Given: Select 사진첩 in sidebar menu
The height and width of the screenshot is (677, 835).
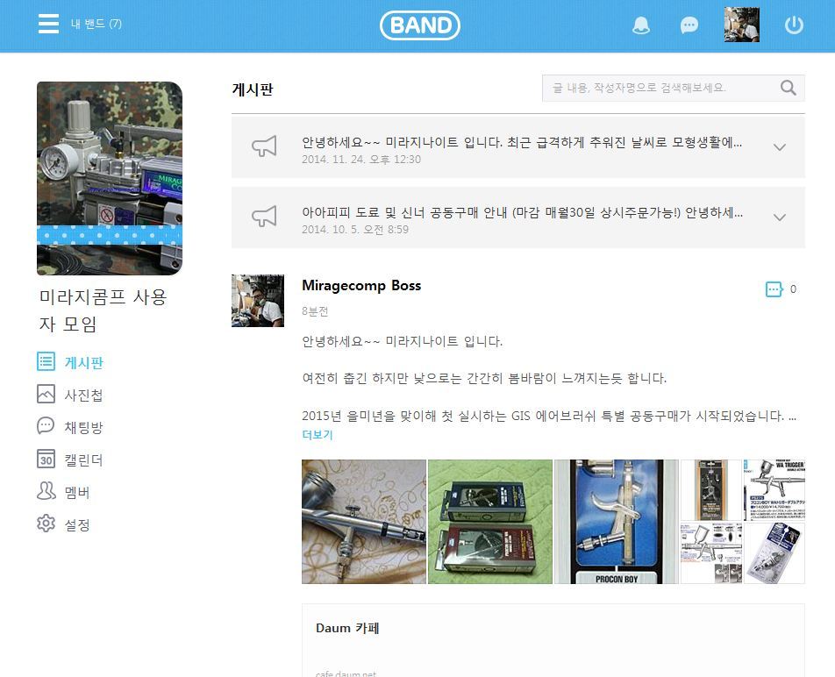Looking at the screenshot, I should [83, 395].
